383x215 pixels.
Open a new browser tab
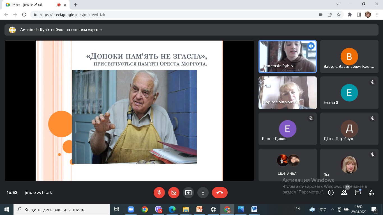pyautogui.click(x=75, y=5)
